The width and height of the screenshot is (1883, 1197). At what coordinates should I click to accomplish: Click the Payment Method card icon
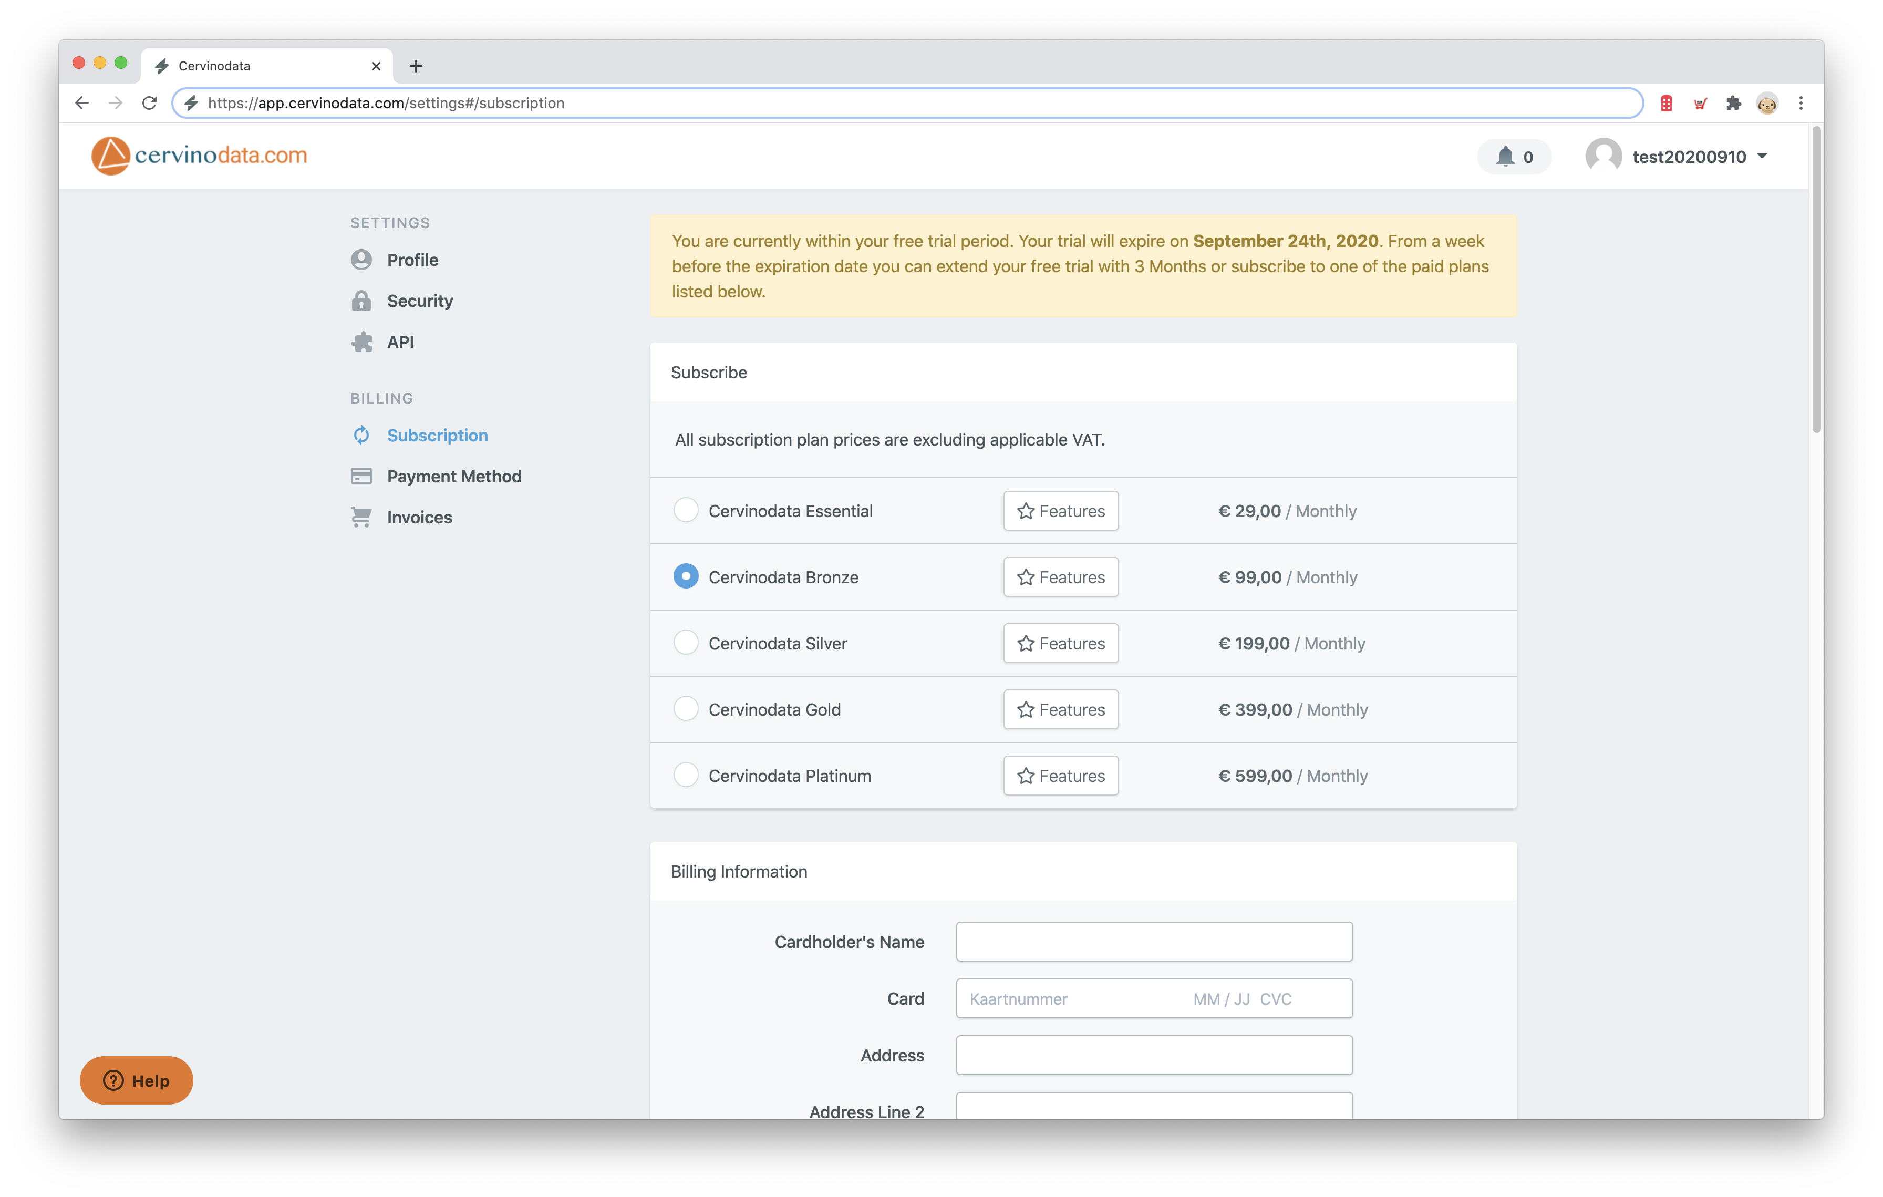coord(361,476)
